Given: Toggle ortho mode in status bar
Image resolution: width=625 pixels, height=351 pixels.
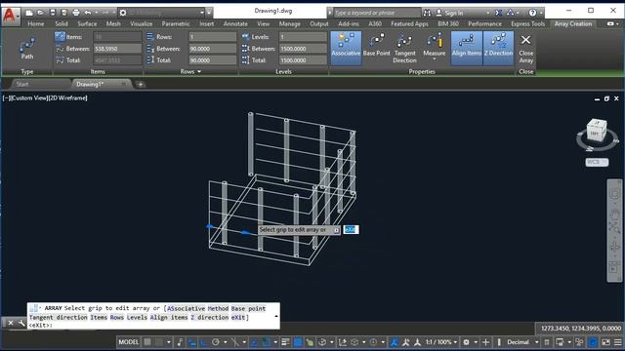Looking at the screenshot, I should pos(204,342).
